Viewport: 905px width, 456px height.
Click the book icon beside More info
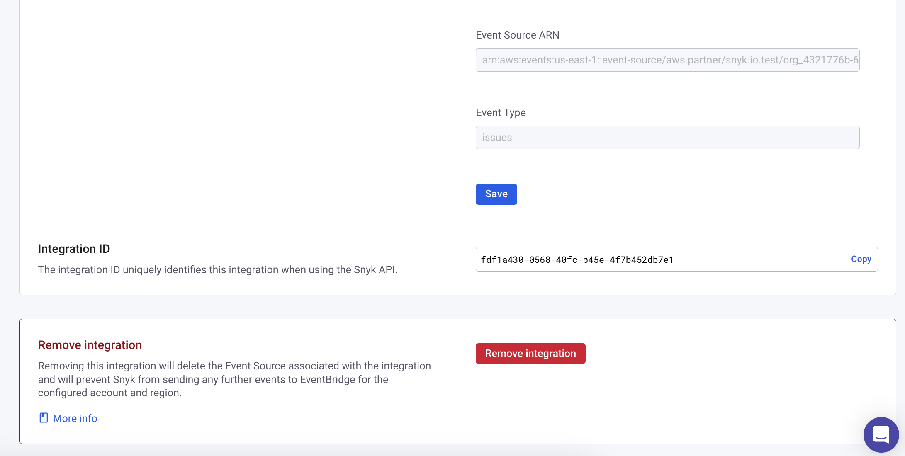(44, 418)
